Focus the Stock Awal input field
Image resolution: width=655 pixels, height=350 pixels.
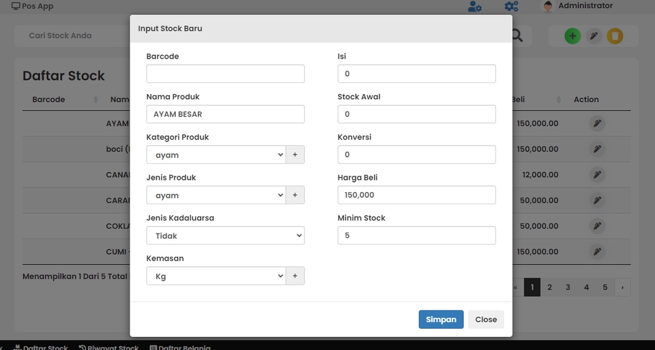click(416, 114)
